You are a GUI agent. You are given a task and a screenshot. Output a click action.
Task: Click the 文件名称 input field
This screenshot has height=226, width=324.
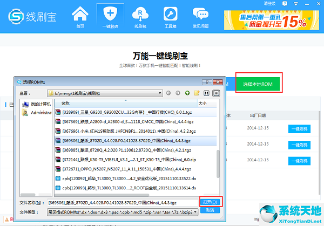pyautogui.click(x=123, y=203)
